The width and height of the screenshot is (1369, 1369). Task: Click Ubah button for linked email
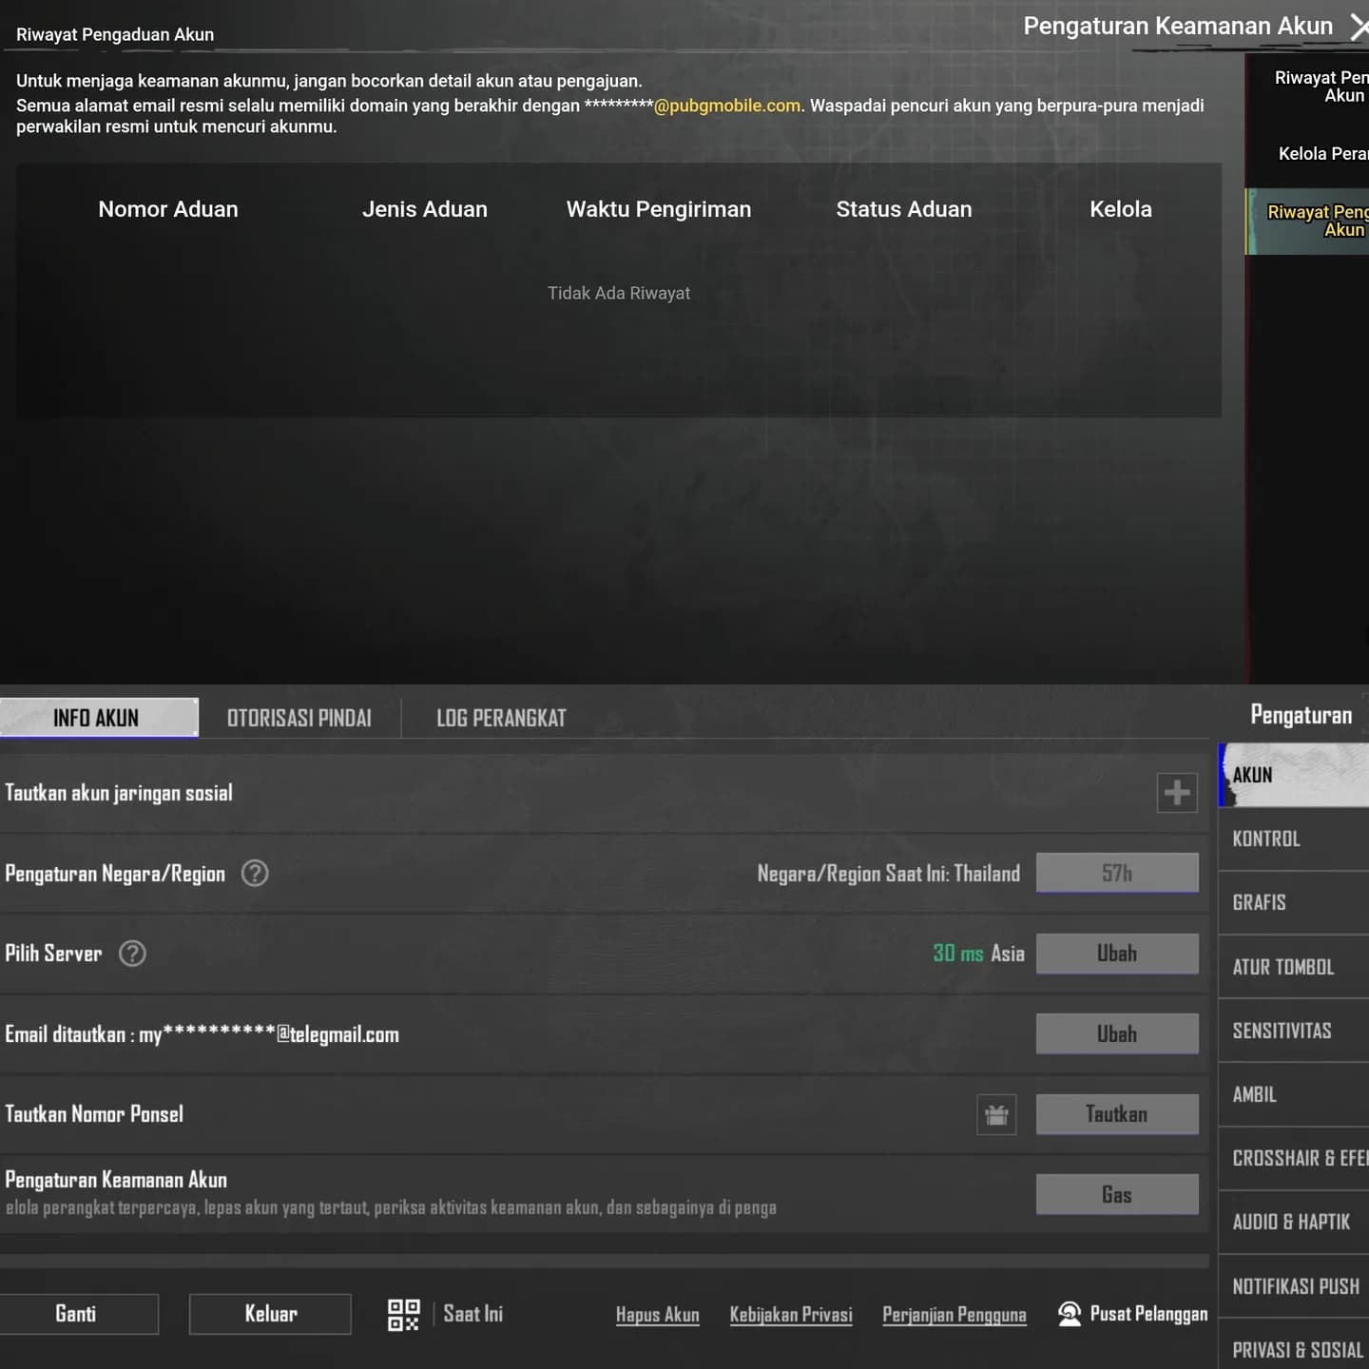[1117, 1033]
